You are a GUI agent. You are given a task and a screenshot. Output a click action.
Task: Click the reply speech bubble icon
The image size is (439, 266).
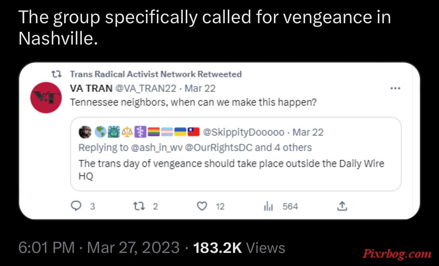76,206
